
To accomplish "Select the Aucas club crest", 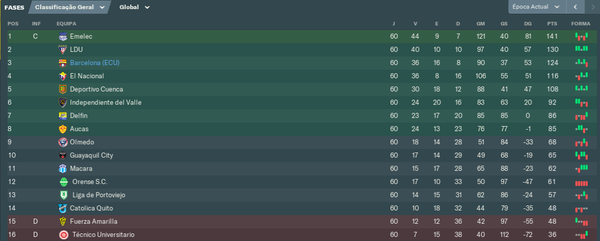I will pyautogui.click(x=63, y=129).
